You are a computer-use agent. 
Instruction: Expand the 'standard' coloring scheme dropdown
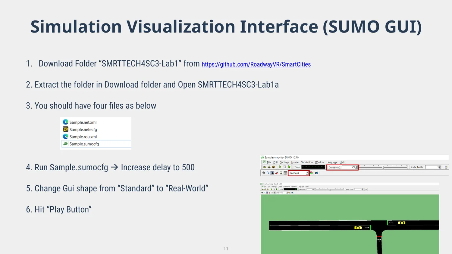coord(307,173)
